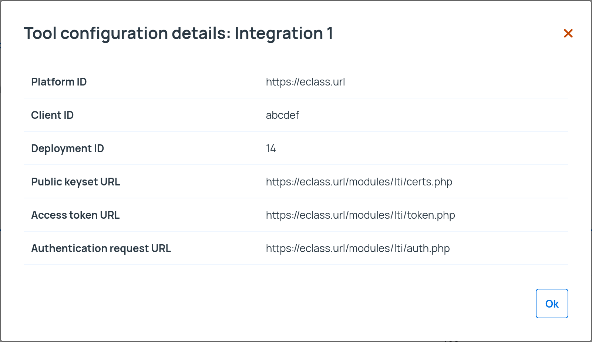592x342 pixels.
Task: Close the tool configuration details dialog
Action: tap(568, 33)
